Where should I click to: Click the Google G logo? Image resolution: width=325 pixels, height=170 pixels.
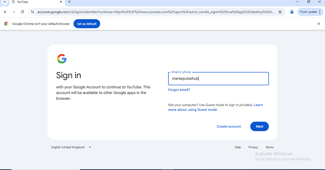(x=62, y=59)
